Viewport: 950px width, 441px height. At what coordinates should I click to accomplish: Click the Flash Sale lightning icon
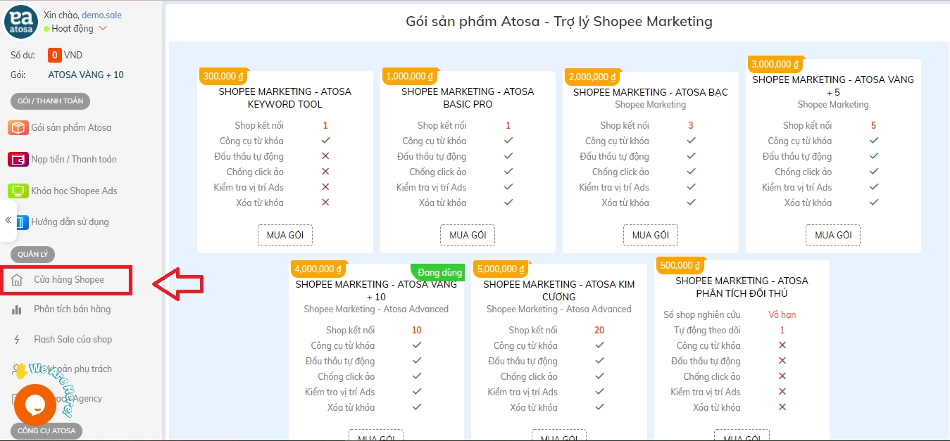point(18,340)
